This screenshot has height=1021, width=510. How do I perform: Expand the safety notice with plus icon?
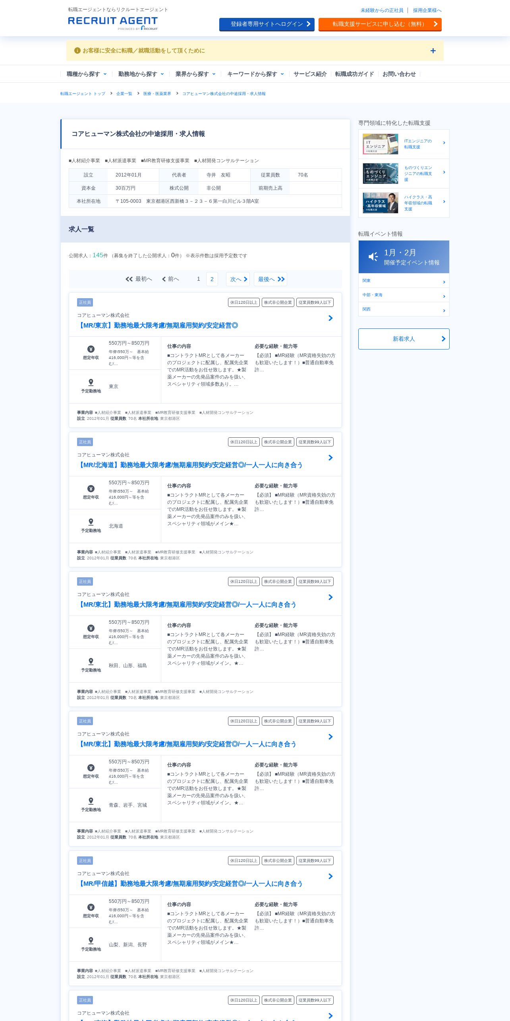coord(433,51)
